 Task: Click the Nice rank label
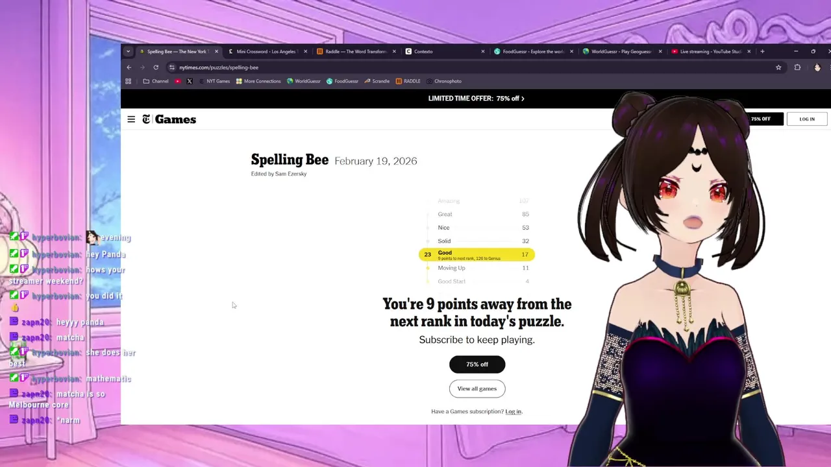[x=443, y=228]
